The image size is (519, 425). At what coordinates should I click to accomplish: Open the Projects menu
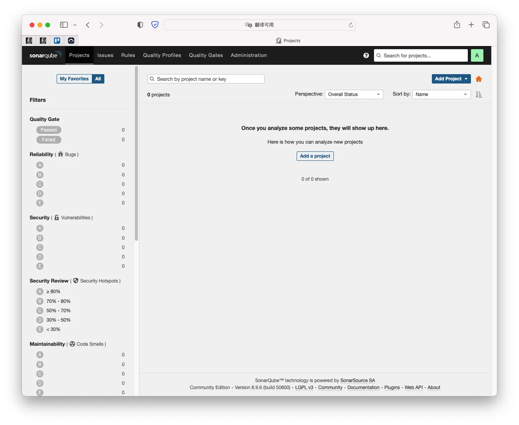click(x=79, y=55)
